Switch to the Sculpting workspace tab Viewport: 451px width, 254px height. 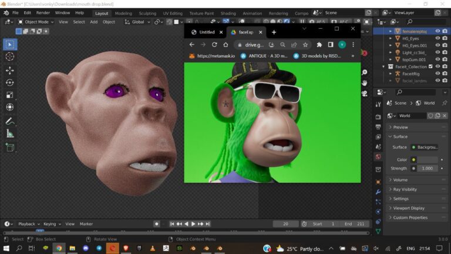(x=147, y=14)
